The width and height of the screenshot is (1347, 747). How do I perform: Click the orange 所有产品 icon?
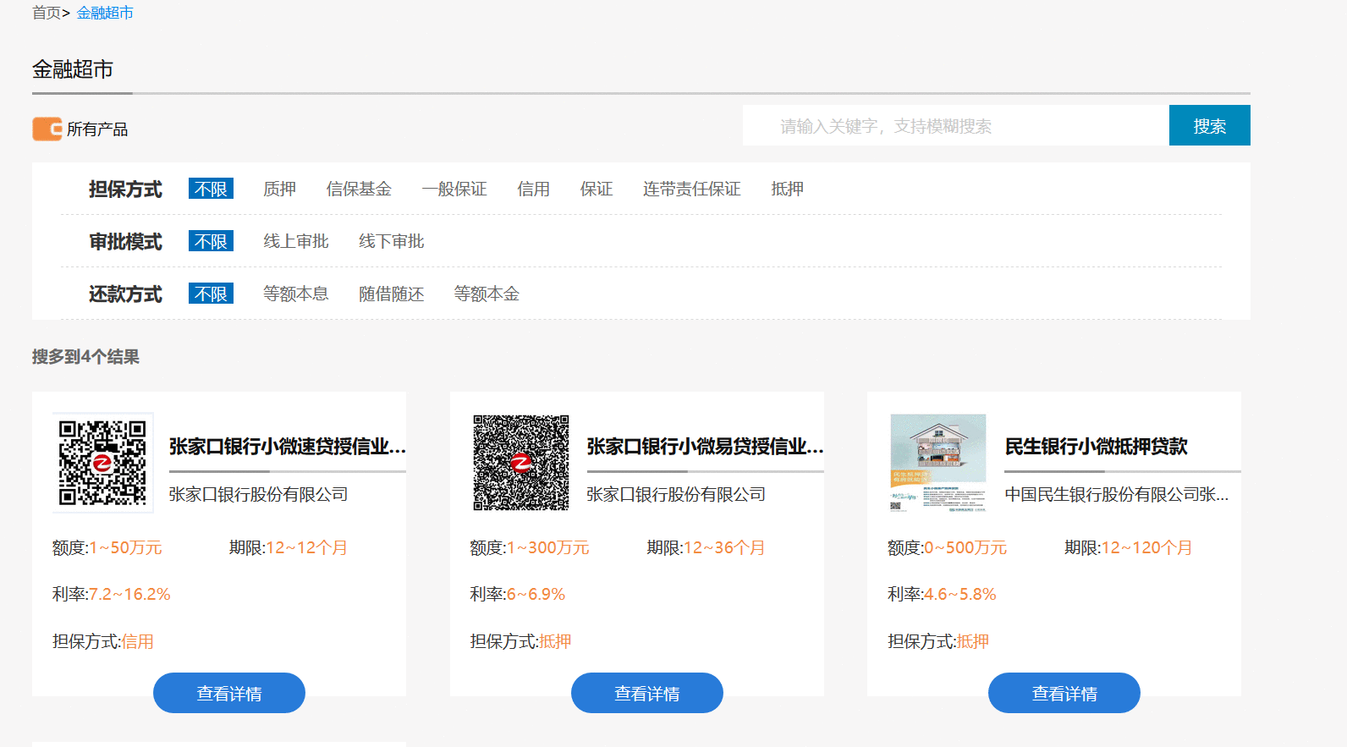47,129
